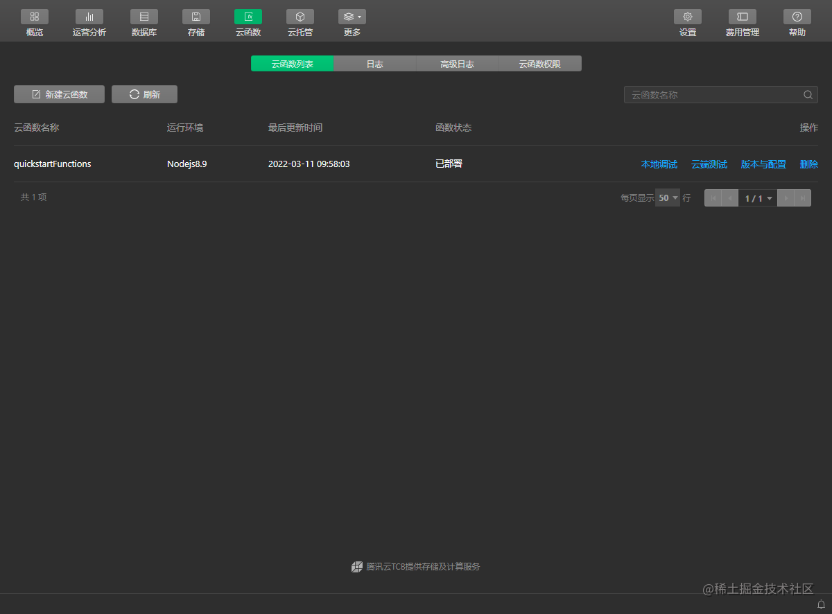Screen dimensions: 832x614
Task: Click the 运行环境 column header
Action: [x=185, y=128]
